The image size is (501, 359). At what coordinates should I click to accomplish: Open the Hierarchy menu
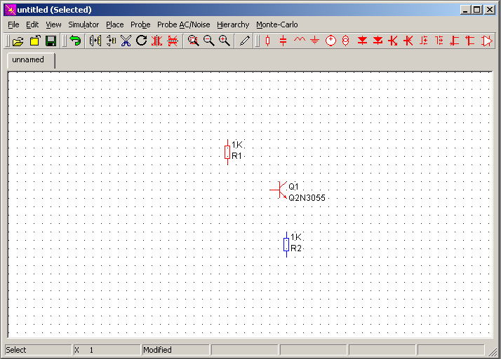pos(233,24)
